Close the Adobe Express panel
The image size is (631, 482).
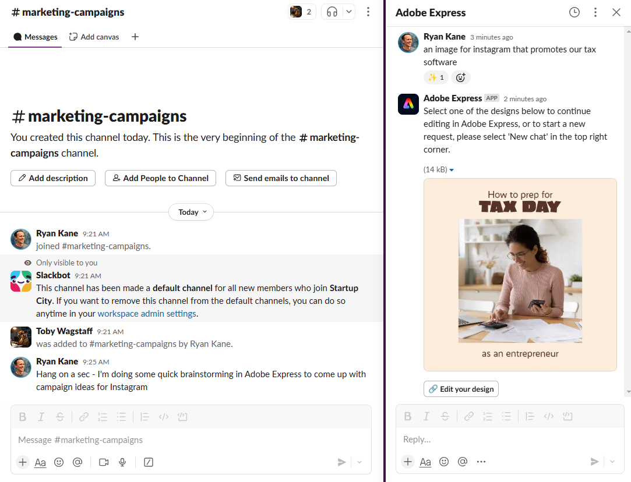tap(616, 12)
